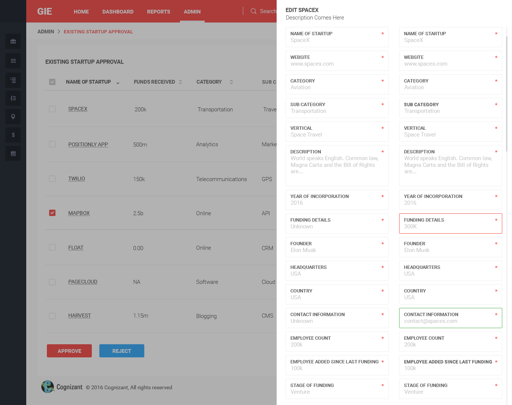Screen dimensions: 512x405
Task: Toggle the select-all checkbox in table header
Action: [52, 82]
